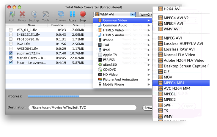Image resolution: width=217 pixels, height=137 pixels.
Task: Click the conversion progress bar
Action: click(90, 96)
